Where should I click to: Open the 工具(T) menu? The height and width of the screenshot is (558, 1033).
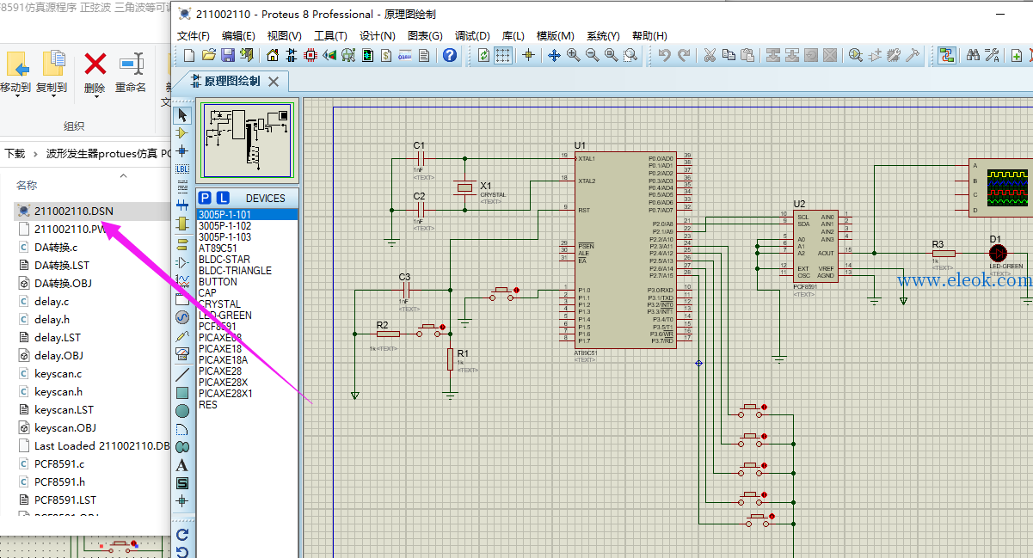click(330, 36)
